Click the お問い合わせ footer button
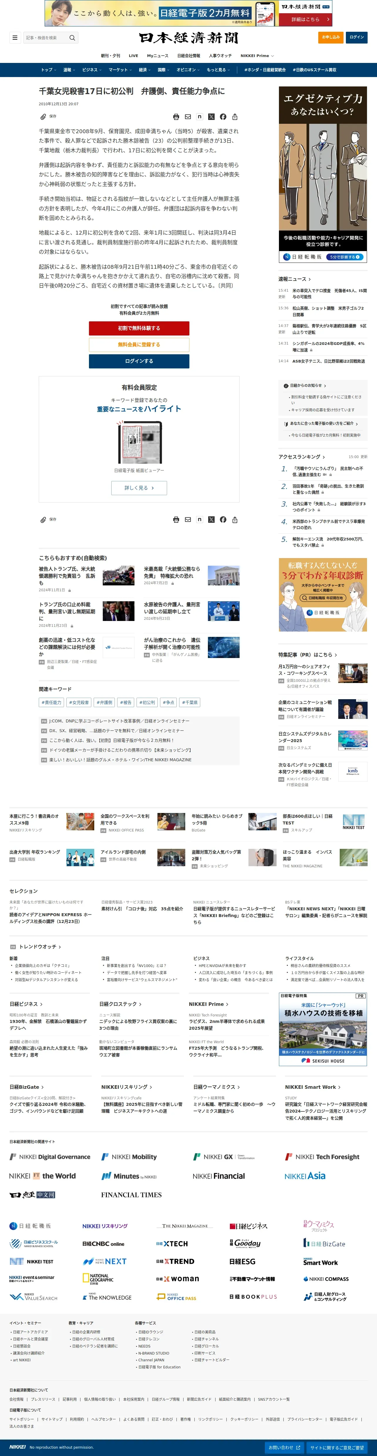Viewport: 377px width, 1456px height. coord(284,1448)
